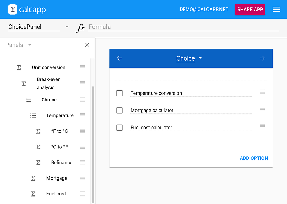Open the hamburger menu in header
Viewport: 287px width, 204px height.
coord(276,9)
